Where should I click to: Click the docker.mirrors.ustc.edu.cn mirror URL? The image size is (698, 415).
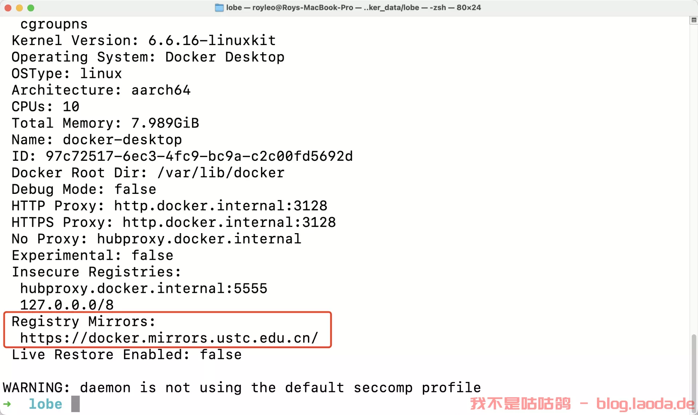(169, 338)
